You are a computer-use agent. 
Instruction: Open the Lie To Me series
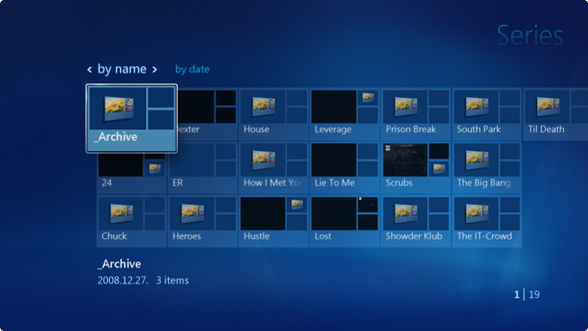tap(345, 168)
